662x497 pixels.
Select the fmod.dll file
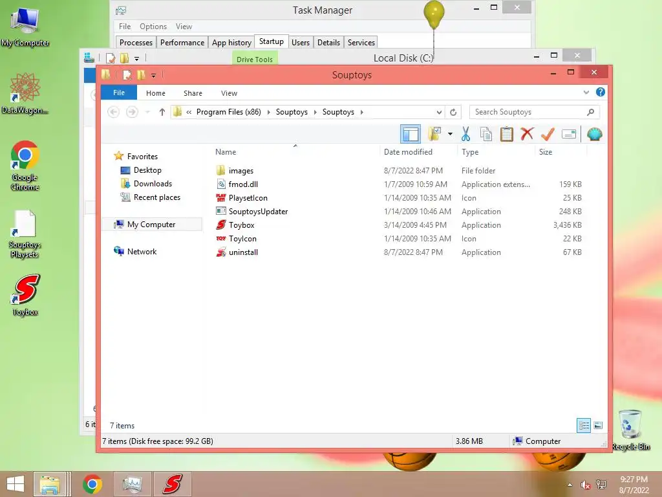click(243, 184)
